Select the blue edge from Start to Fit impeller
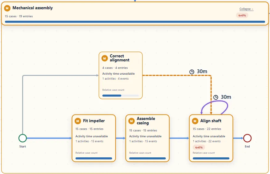The width and height of the screenshot is (270, 174). pos(49,138)
